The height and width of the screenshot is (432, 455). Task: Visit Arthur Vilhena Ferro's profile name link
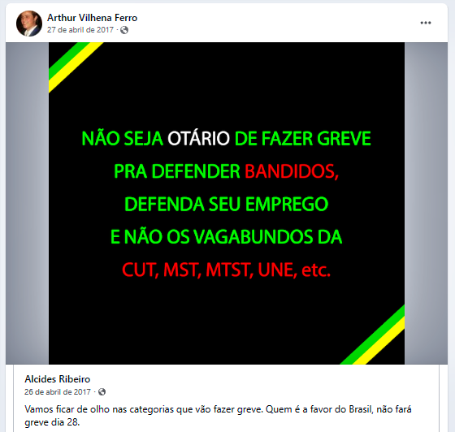click(93, 18)
